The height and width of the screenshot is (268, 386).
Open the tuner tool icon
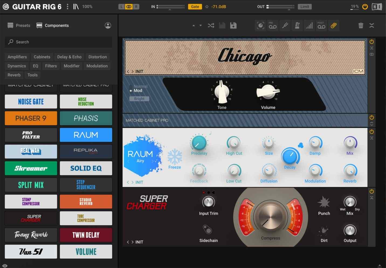point(285,26)
